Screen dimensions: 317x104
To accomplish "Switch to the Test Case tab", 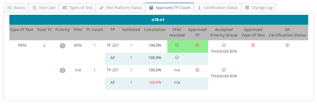I will click(44, 8).
